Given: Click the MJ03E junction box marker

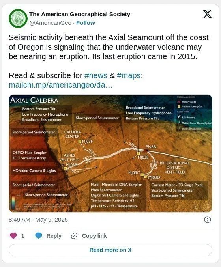Looking at the screenshot, I should click(x=139, y=153).
